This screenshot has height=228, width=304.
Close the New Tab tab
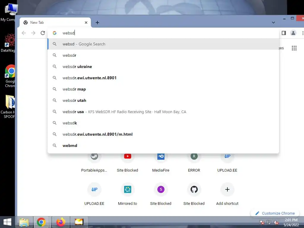point(86,23)
